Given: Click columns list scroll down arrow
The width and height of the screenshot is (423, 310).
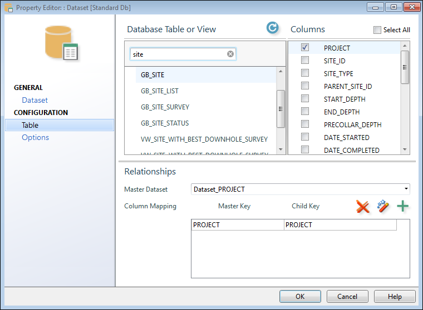Looking at the screenshot, I should [x=405, y=149].
